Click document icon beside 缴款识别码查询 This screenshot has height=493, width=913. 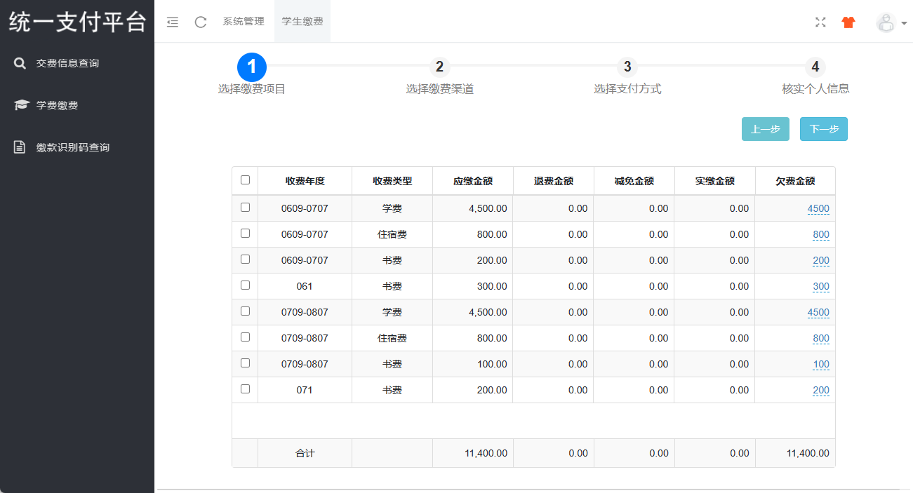(20, 147)
